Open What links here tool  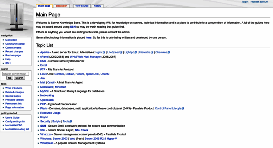pos(14,88)
